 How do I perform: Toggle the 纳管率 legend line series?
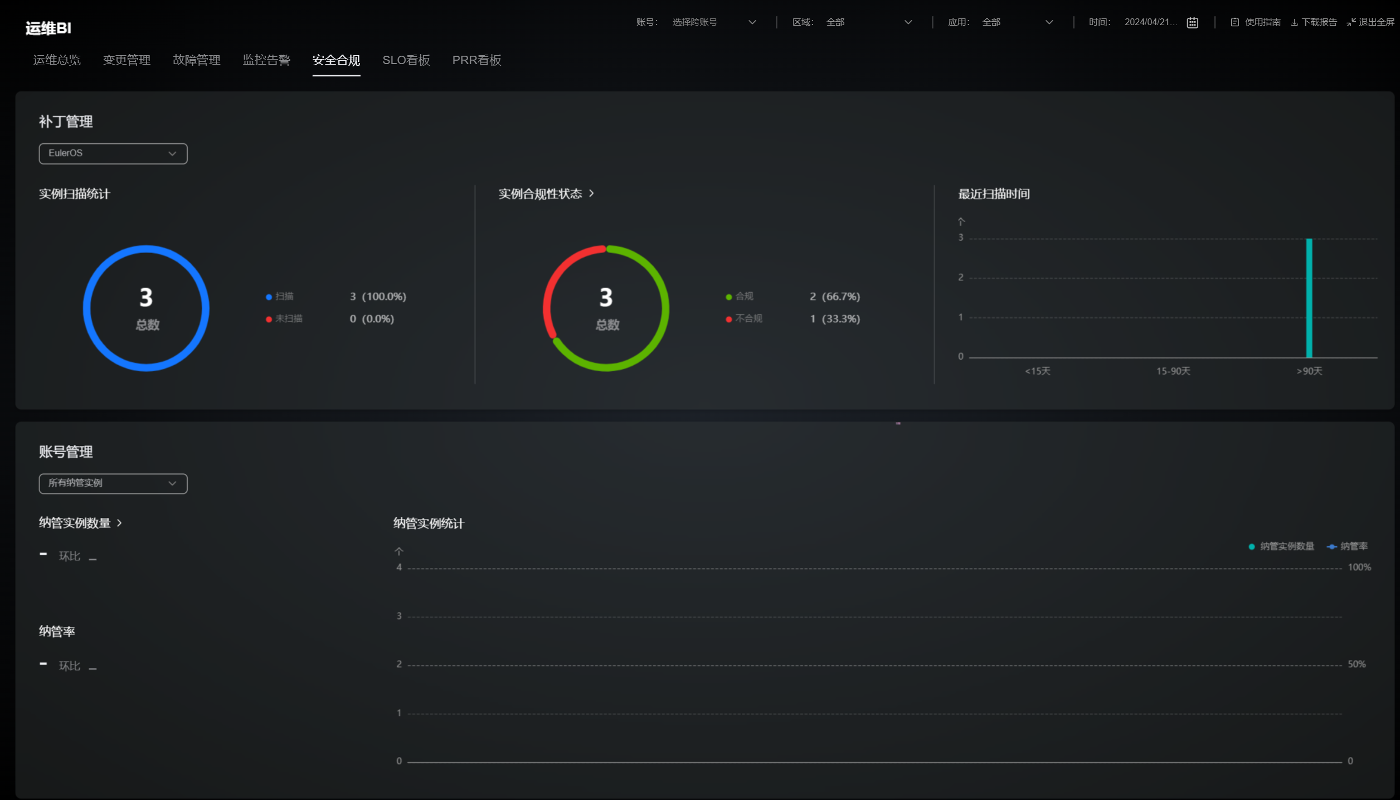1348,546
